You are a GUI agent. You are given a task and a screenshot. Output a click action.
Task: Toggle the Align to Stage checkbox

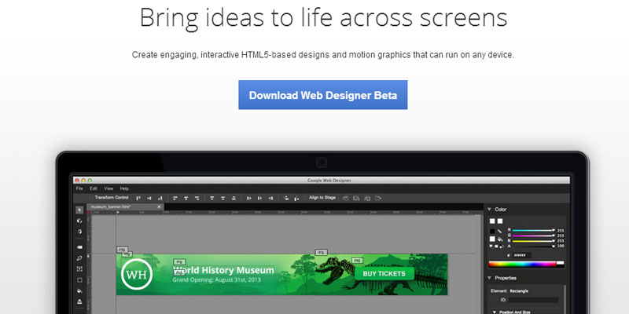tap(307, 198)
